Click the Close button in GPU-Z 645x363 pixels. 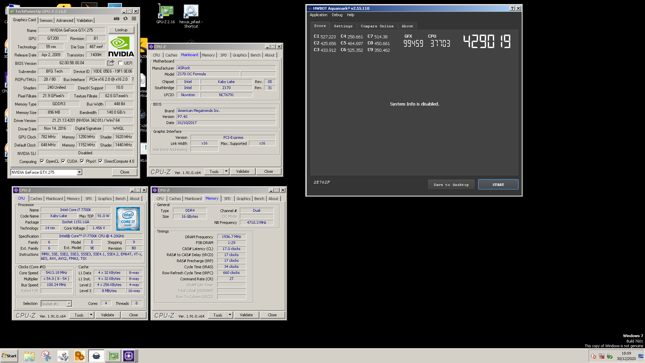[125, 172]
